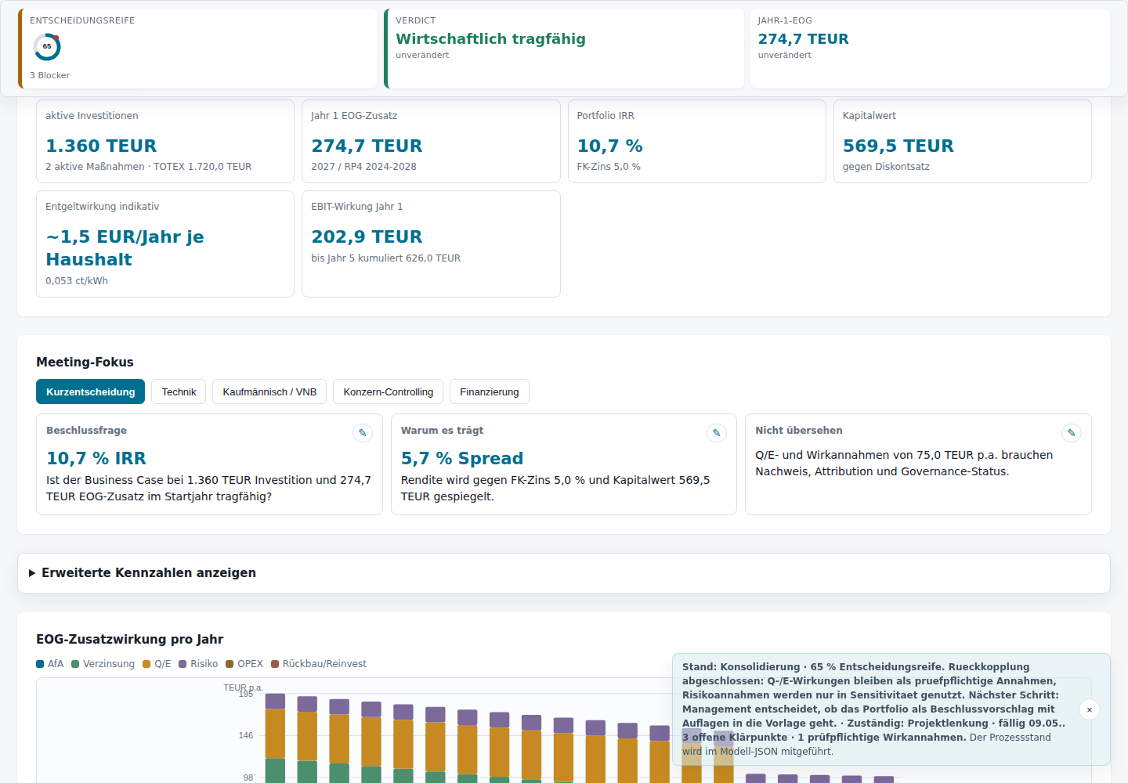
Task: Toggle Verzinsung legend entry
Action: tap(103, 664)
